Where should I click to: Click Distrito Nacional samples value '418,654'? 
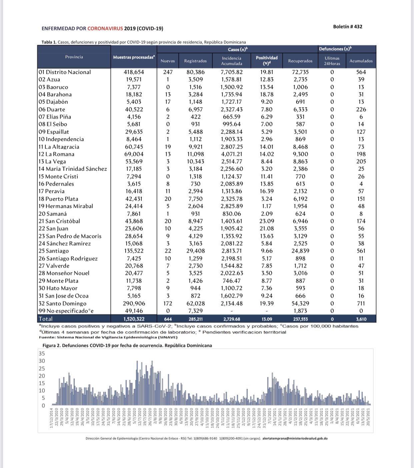[x=134, y=72]
